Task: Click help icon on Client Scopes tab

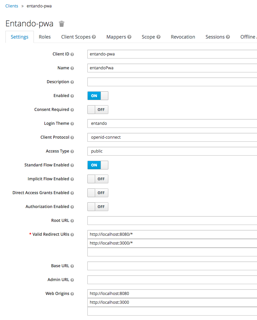Action: point(94,37)
